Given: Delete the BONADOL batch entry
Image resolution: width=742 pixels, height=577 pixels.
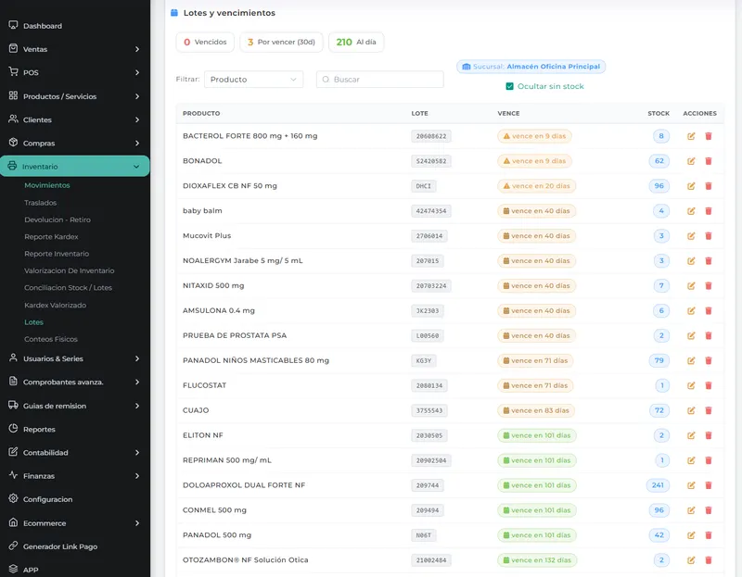Looking at the screenshot, I should (x=709, y=161).
